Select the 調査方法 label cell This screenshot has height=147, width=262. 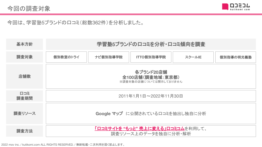coord(25,131)
